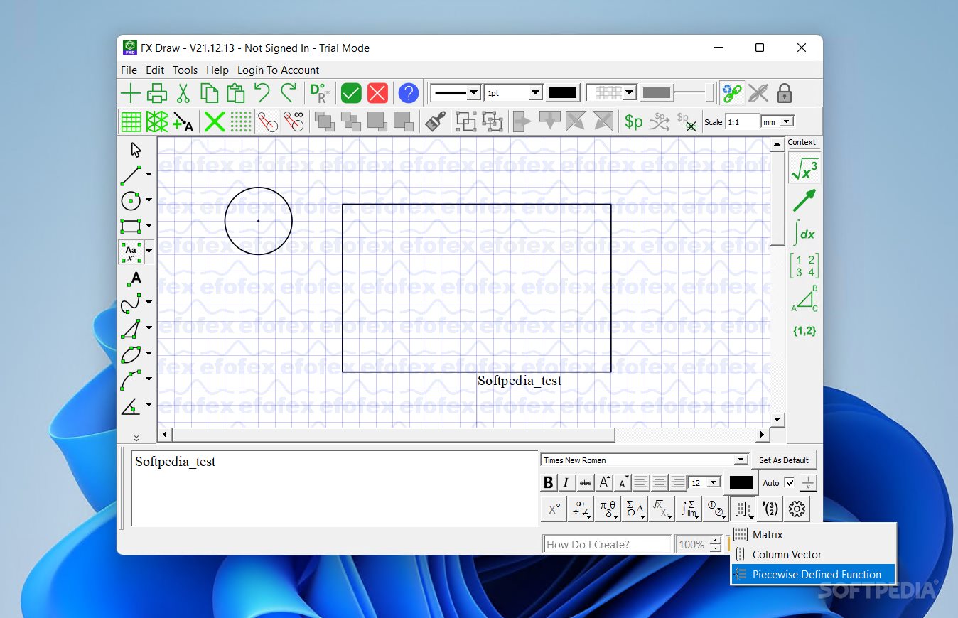Click the Print icon
The width and height of the screenshot is (958, 618).
(157, 93)
